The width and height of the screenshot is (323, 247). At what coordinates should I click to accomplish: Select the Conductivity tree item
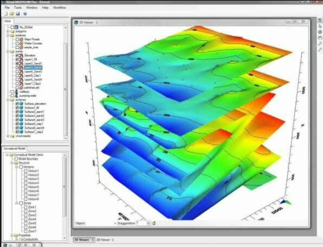(x=31, y=240)
